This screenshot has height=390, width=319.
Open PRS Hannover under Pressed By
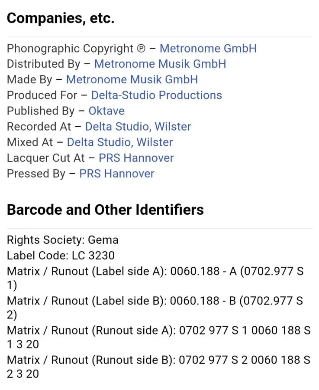click(x=117, y=174)
